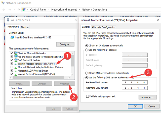
Task: Open recent locations dropdown chevron
Action: pos(15,10)
